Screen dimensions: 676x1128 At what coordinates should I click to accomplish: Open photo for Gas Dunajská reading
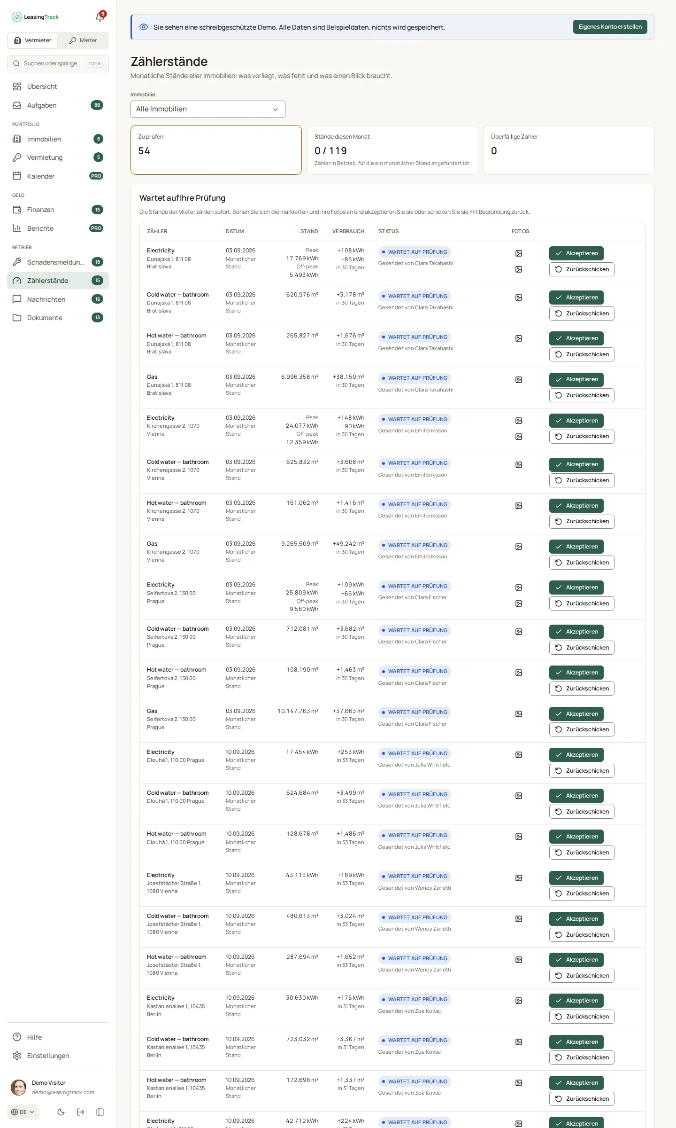519,380
